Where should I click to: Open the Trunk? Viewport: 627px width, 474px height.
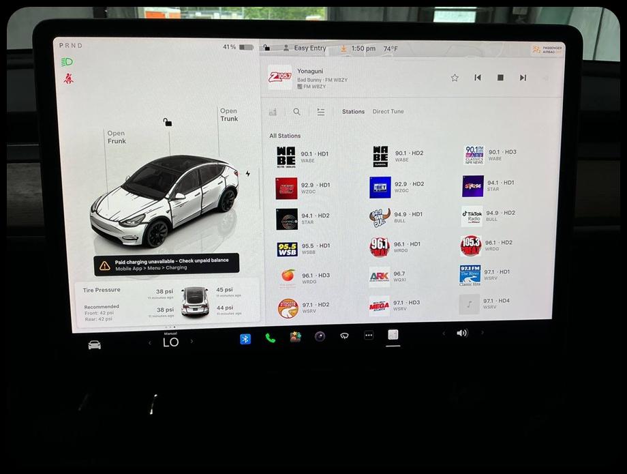(229, 115)
